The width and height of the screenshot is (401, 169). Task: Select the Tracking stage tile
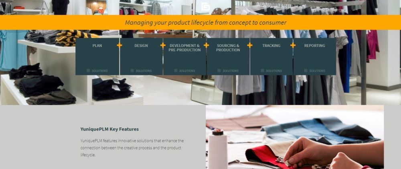[271, 56]
